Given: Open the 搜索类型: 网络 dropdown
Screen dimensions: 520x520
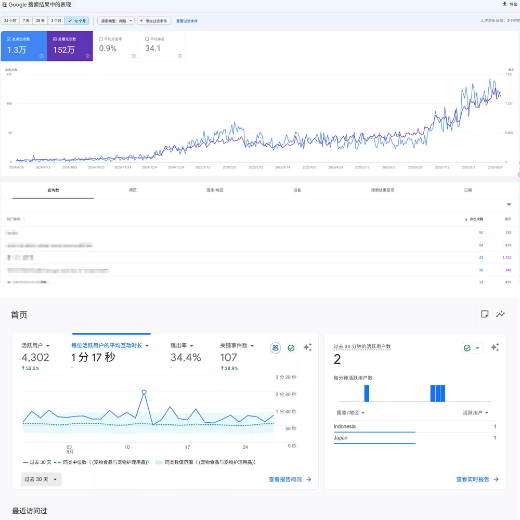Looking at the screenshot, I should 115,21.
